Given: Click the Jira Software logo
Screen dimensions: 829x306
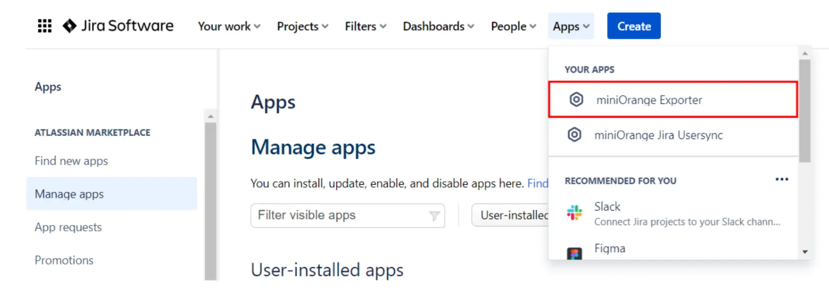Looking at the screenshot, I should (x=118, y=26).
